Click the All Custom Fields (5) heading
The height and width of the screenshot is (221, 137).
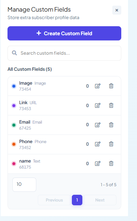pos(30,69)
